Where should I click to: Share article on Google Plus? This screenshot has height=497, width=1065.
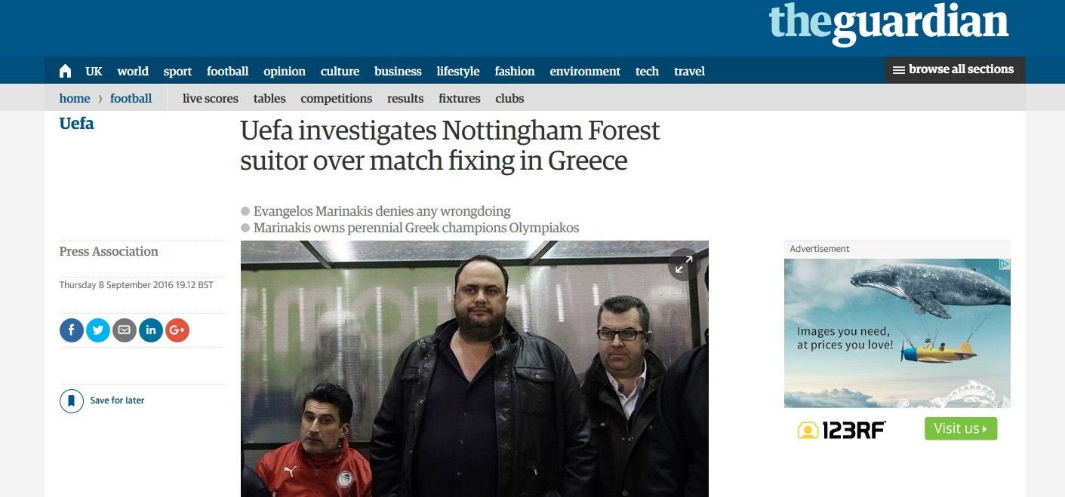pos(177,330)
